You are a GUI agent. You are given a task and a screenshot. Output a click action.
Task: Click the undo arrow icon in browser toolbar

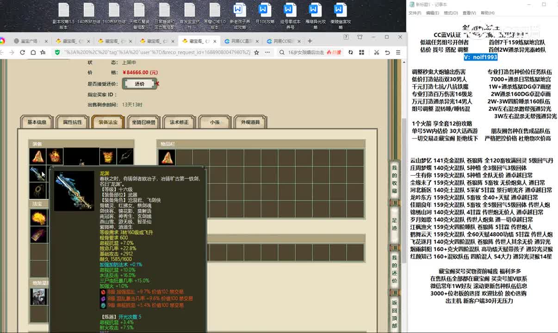tap(387, 52)
